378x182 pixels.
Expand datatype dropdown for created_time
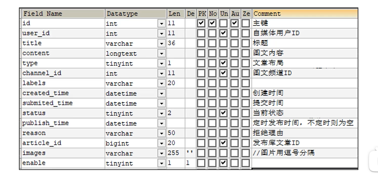pyautogui.click(x=161, y=93)
